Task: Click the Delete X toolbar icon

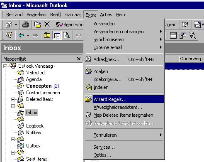Action: pos(47,25)
